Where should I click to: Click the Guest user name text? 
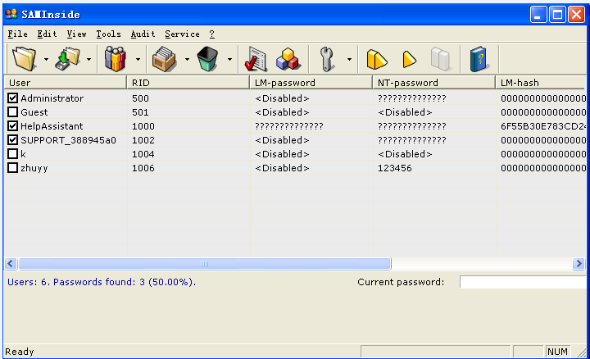34,112
